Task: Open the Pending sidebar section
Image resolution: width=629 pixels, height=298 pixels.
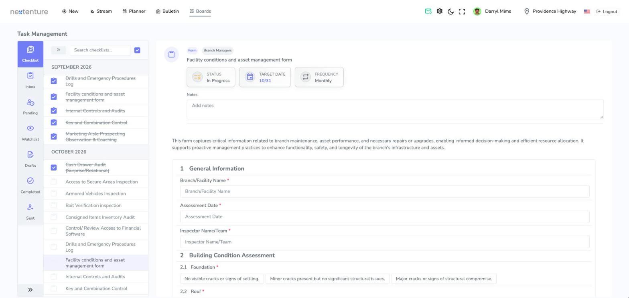Action: (30, 107)
